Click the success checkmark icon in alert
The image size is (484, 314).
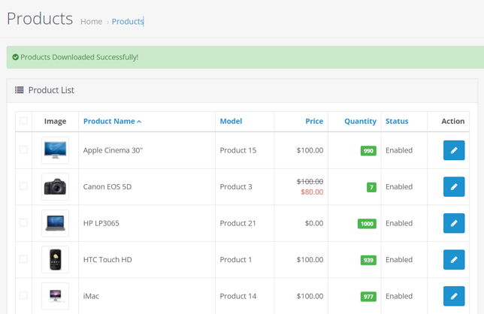click(16, 57)
